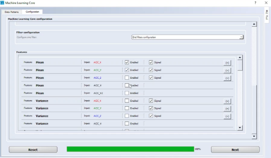Image resolution: width=271 pixels, height=158 pixels.
Task: Uncheck Signed for Variance ACC_Y
Action: 151,108
